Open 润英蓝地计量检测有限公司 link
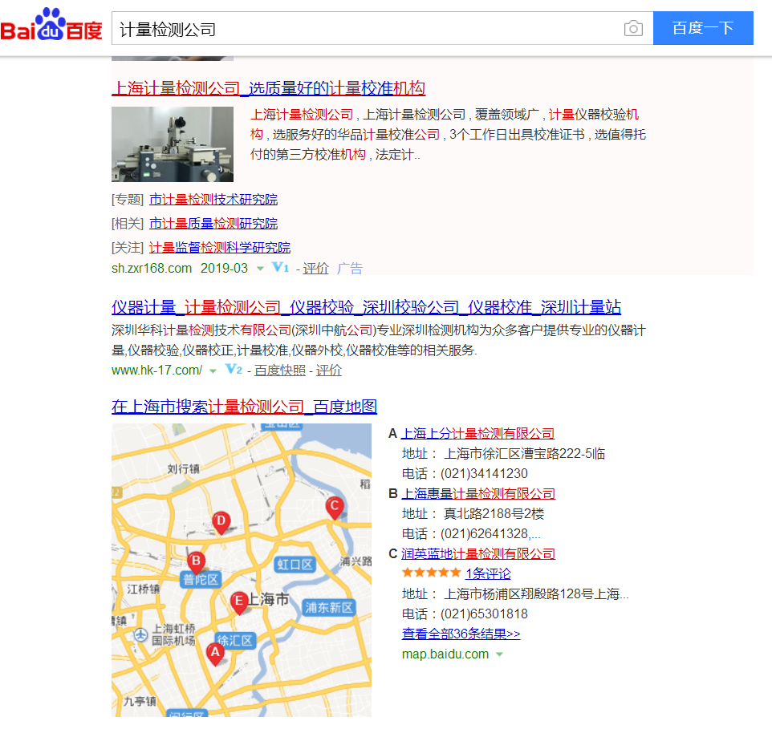The width and height of the screenshot is (772, 729). pyautogui.click(x=478, y=553)
